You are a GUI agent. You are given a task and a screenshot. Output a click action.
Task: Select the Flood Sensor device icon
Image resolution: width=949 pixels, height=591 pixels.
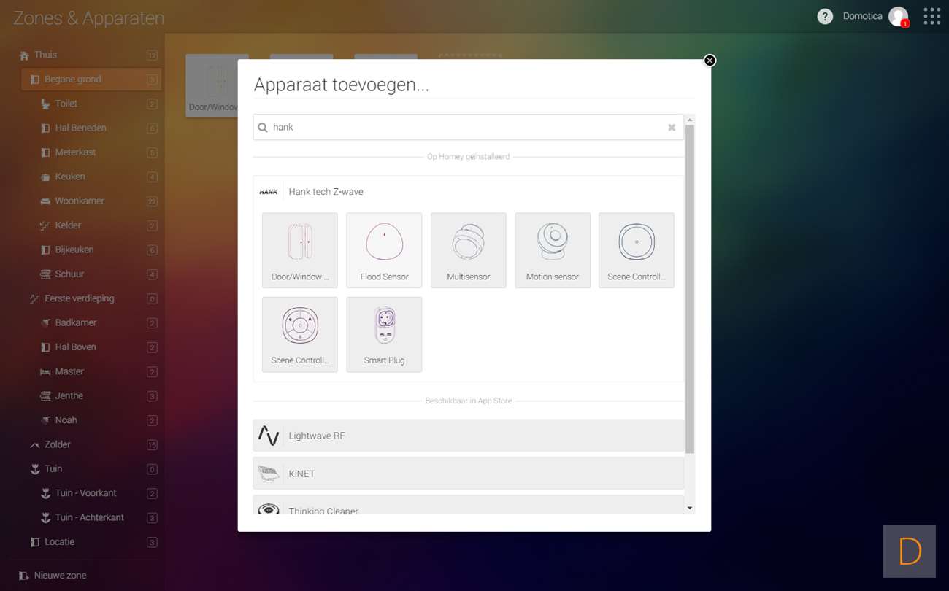tap(384, 250)
